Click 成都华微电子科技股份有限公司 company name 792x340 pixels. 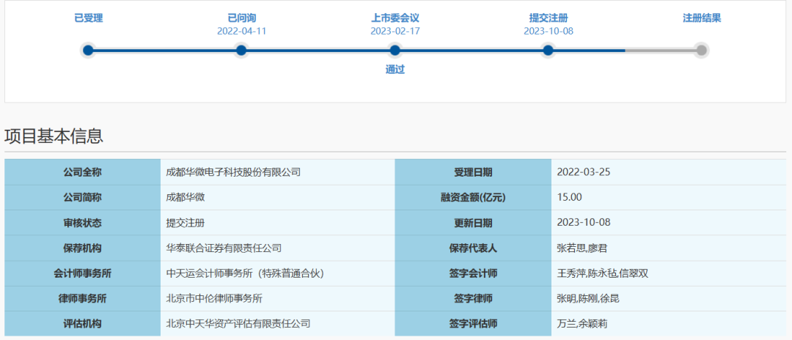(233, 172)
